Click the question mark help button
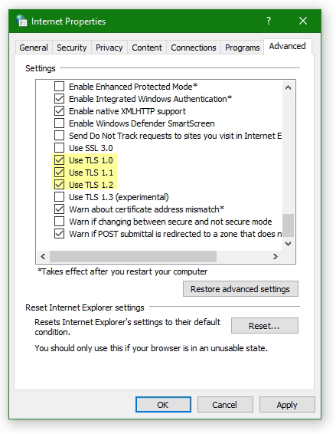336x434 pixels. coord(269,21)
